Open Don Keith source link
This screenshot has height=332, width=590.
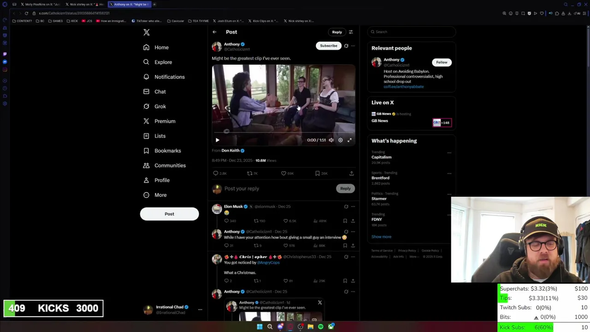coord(233,150)
